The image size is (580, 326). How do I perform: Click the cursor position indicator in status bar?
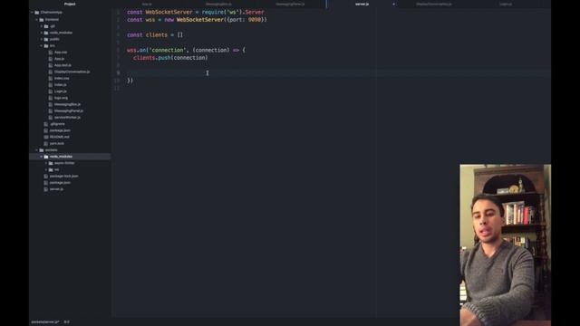pos(66,322)
